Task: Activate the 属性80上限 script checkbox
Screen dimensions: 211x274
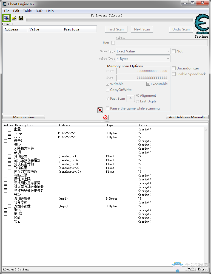Action: tap(5, 179)
